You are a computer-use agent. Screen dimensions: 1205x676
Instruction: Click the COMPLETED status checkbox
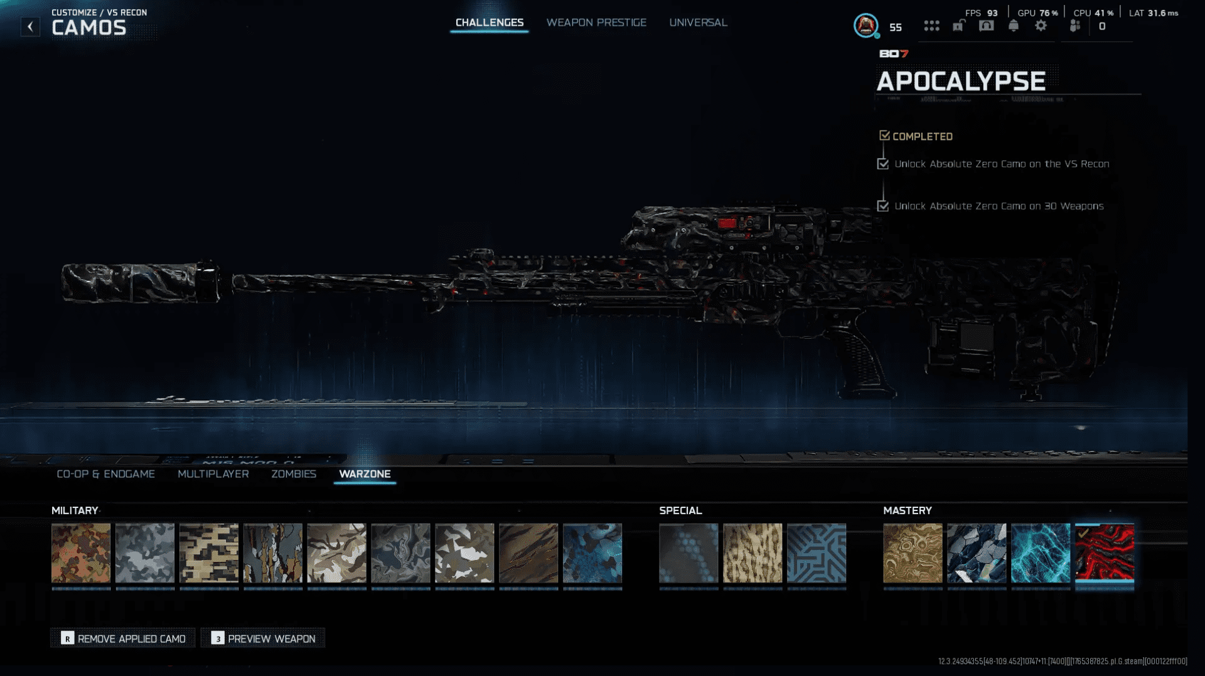[884, 136]
